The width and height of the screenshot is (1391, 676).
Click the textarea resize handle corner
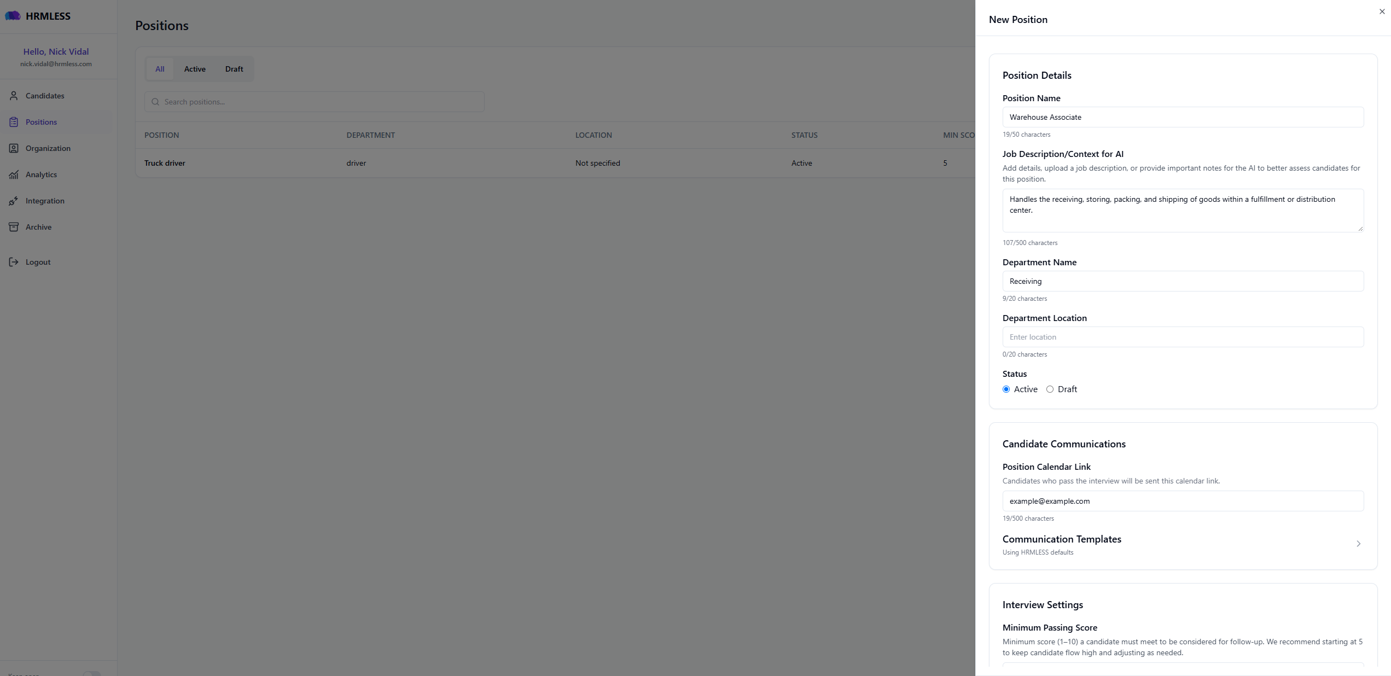1360,229
